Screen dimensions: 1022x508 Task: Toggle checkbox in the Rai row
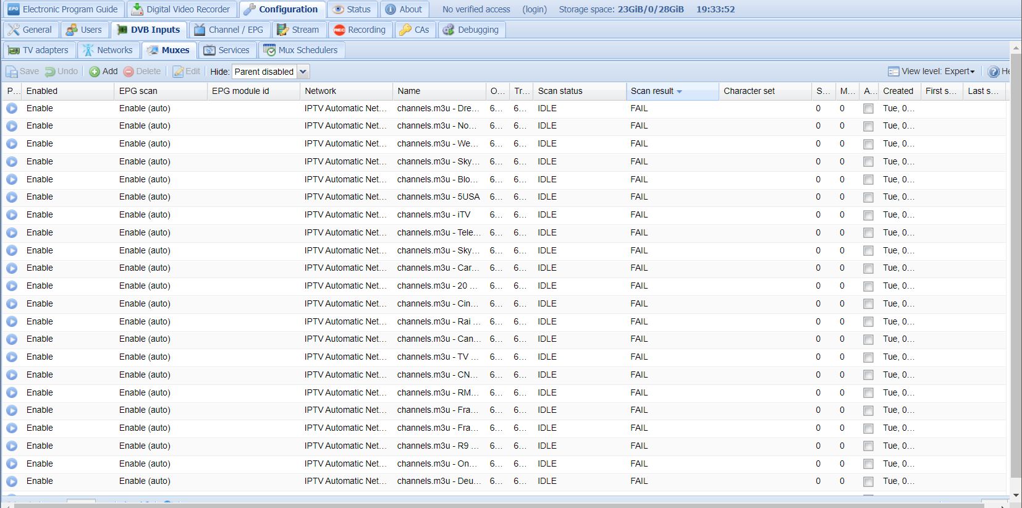868,323
